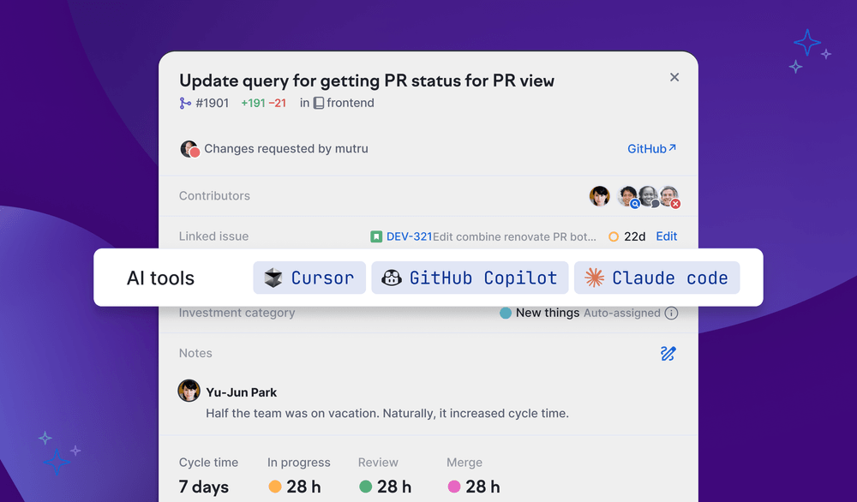Click the last contributor avatar with red badge
Image resolution: width=857 pixels, height=502 pixels.
click(669, 196)
